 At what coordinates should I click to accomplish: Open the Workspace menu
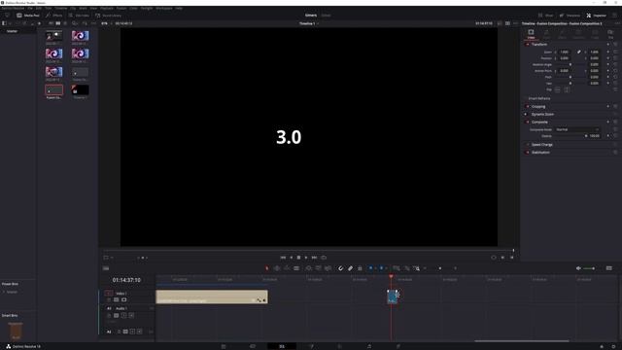164,8
